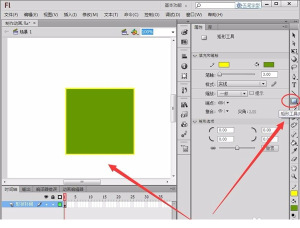Open the properties panel options menu
The height and width of the screenshot is (228, 300).
click(285, 27)
